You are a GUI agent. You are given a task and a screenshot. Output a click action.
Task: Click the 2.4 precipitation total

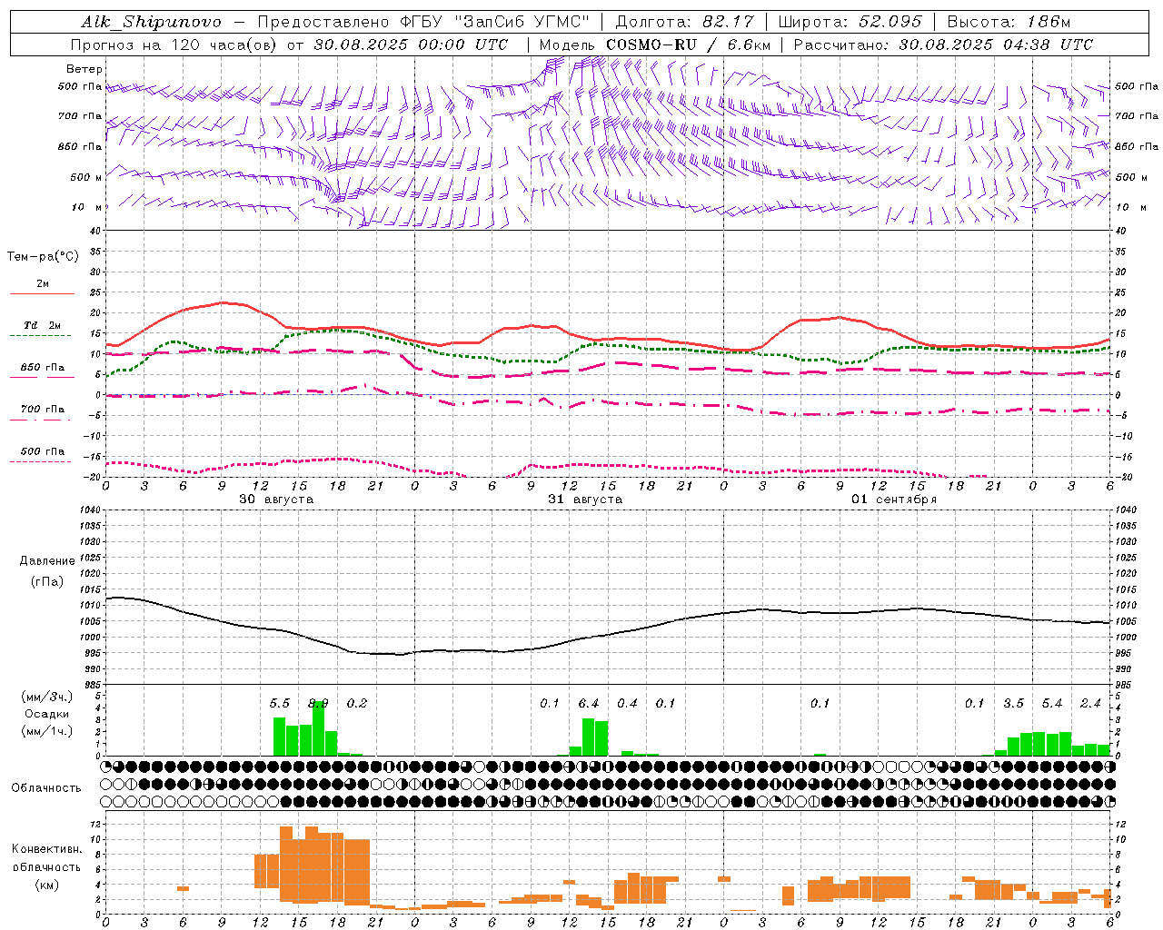coord(1090,704)
